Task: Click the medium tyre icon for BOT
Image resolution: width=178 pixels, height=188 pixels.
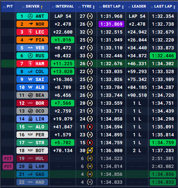Action: [x=90, y=150]
